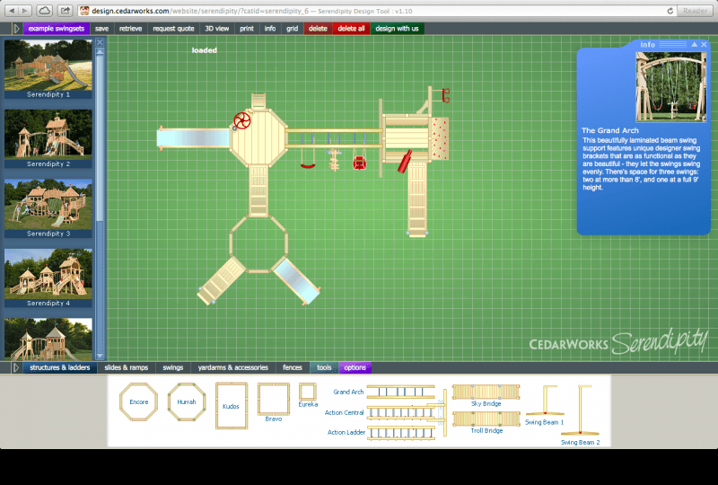Toggle the grid display
Viewport: 718px width, 485px height.
[293, 29]
